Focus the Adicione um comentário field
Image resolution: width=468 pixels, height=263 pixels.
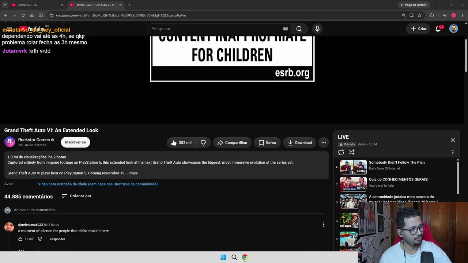[169, 210]
